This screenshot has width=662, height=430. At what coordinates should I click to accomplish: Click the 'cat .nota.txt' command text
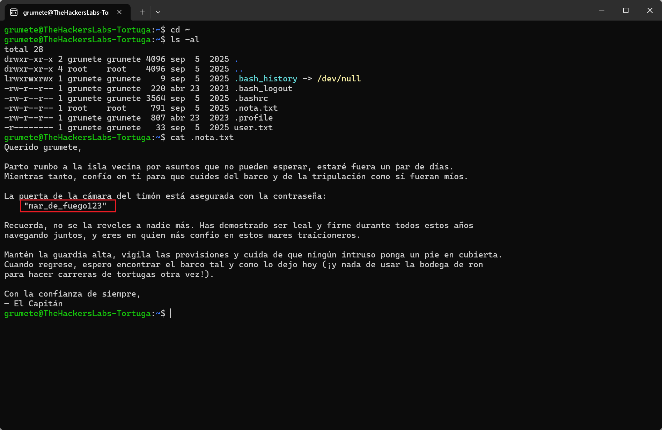(202, 138)
